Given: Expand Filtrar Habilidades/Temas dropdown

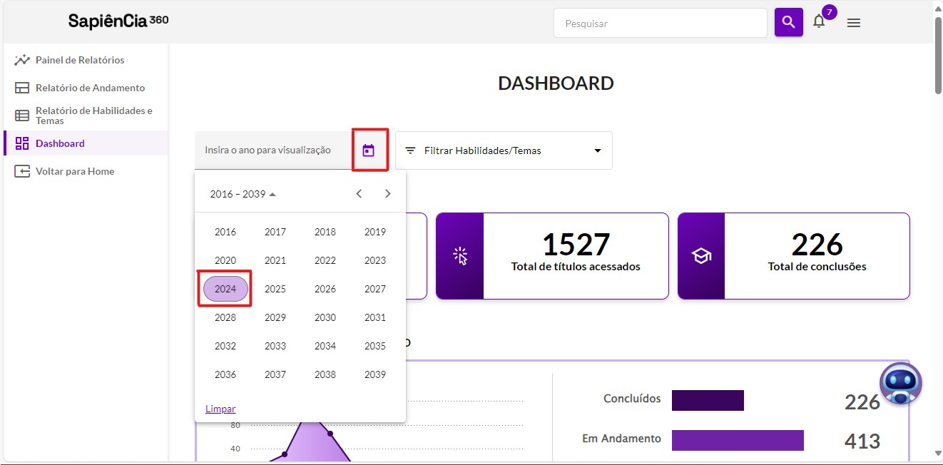Looking at the screenshot, I should click(x=504, y=150).
